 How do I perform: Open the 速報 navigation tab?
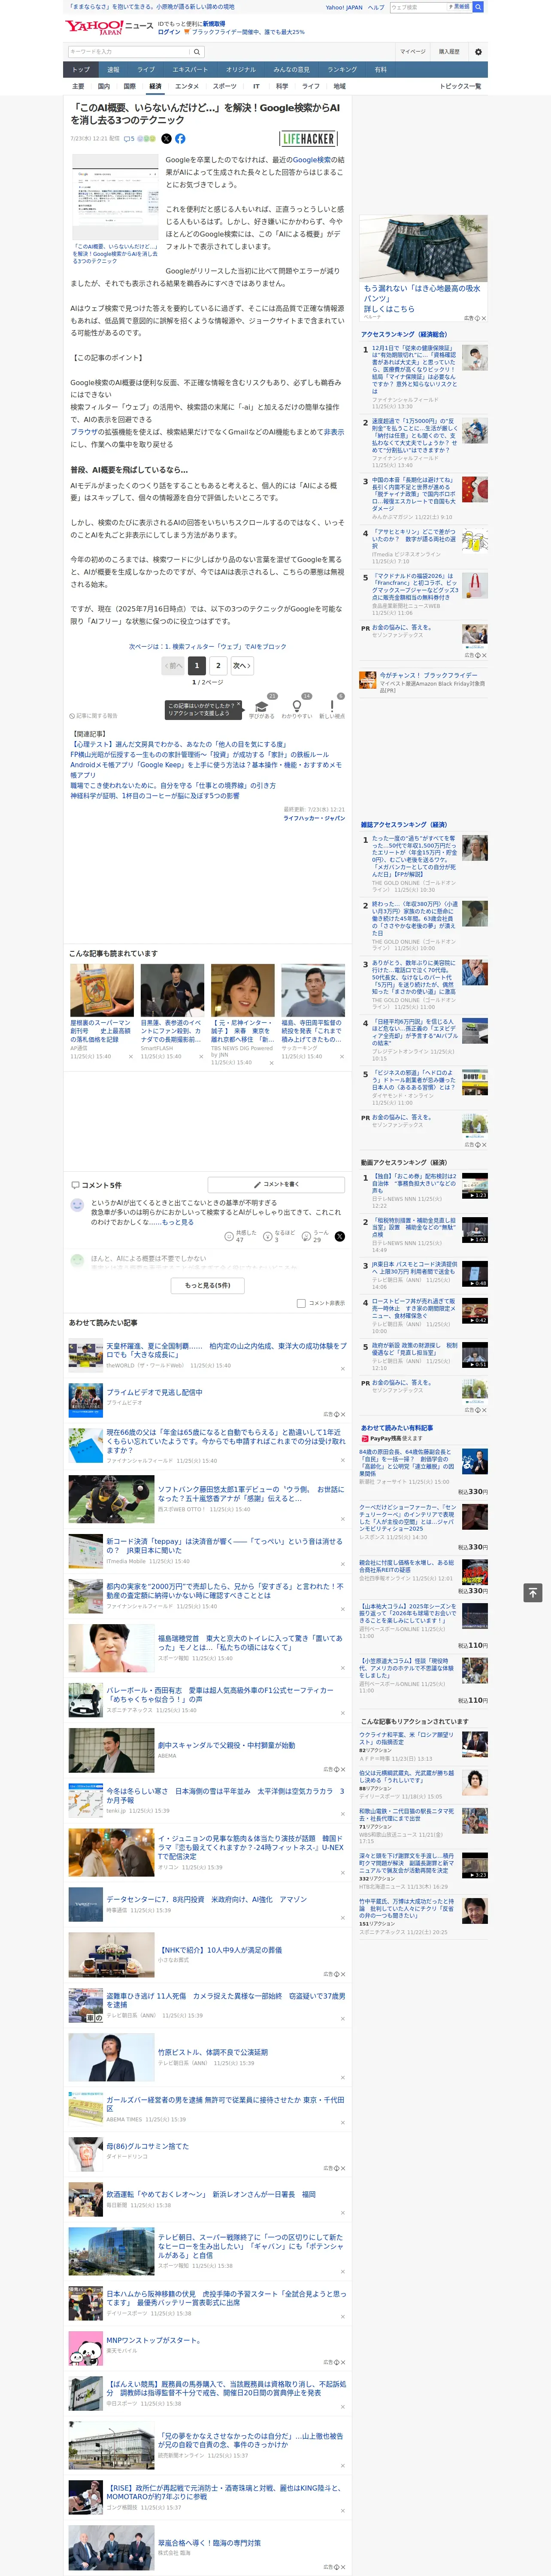pyautogui.click(x=113, y=70)
